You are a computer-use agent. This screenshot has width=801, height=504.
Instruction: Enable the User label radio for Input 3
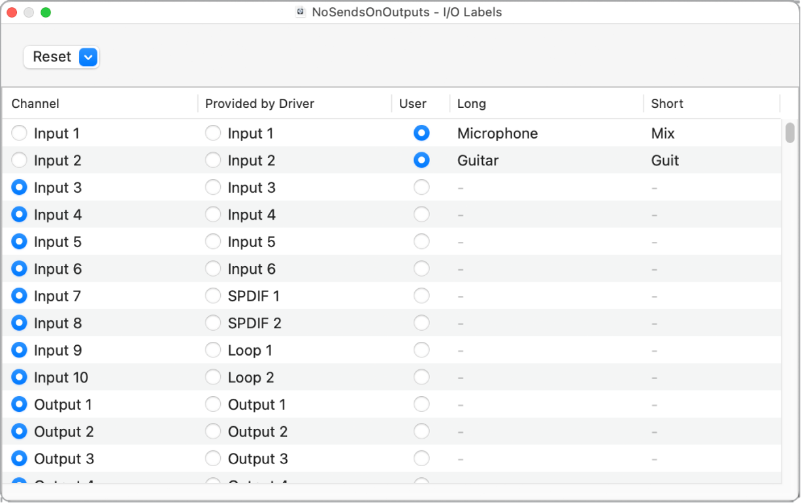pyautogui.click(x=421, y=188)
